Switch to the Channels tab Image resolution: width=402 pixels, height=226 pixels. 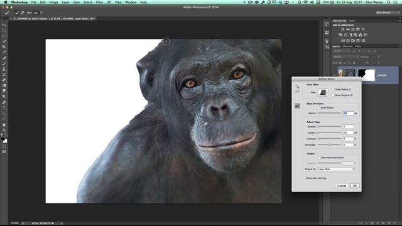coord(347,46)
